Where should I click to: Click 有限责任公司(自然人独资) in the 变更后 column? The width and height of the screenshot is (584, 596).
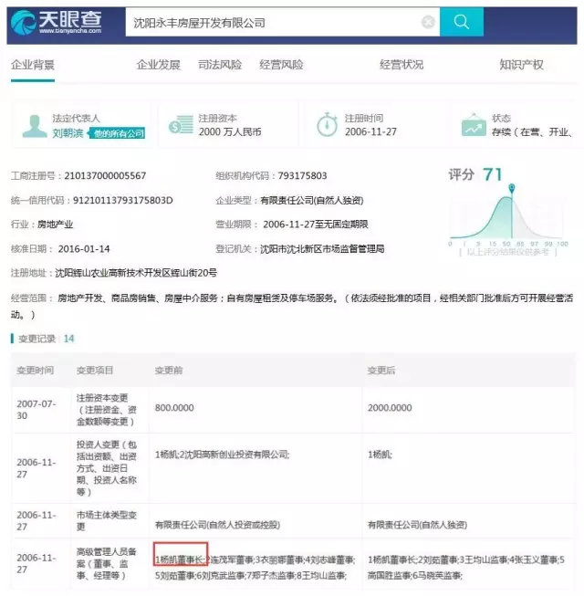417,525
